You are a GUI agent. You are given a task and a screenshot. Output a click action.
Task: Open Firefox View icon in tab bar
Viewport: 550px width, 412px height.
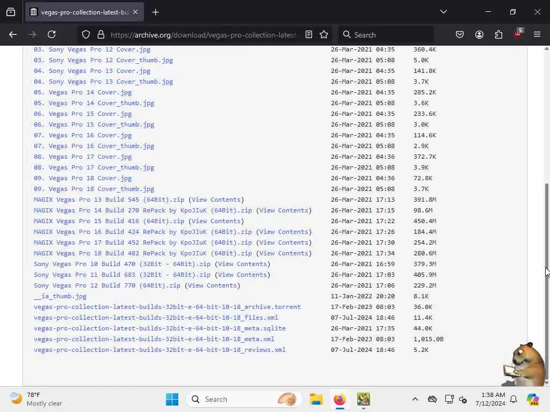click(x=11, y=12)
